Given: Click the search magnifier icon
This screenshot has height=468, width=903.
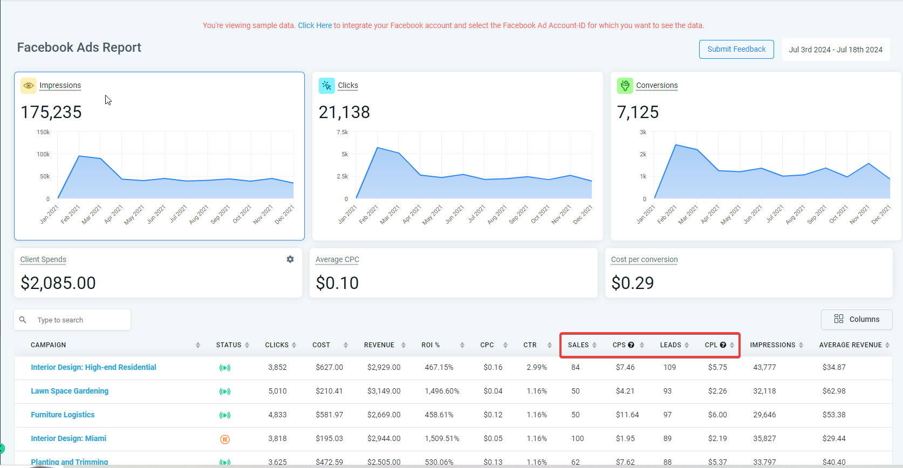Looking at the screenshot, I should 23,320.
